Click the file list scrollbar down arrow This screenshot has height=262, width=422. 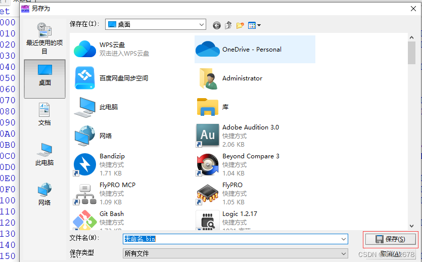(411, 226)
